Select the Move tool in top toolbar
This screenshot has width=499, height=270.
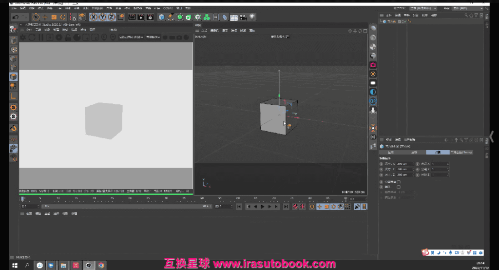(45, 17)
